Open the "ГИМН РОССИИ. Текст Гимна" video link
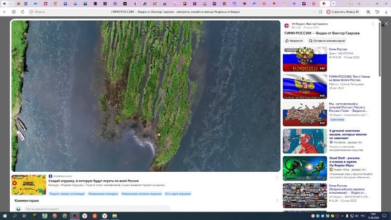 pyautogui.click(x=349, y=78)
